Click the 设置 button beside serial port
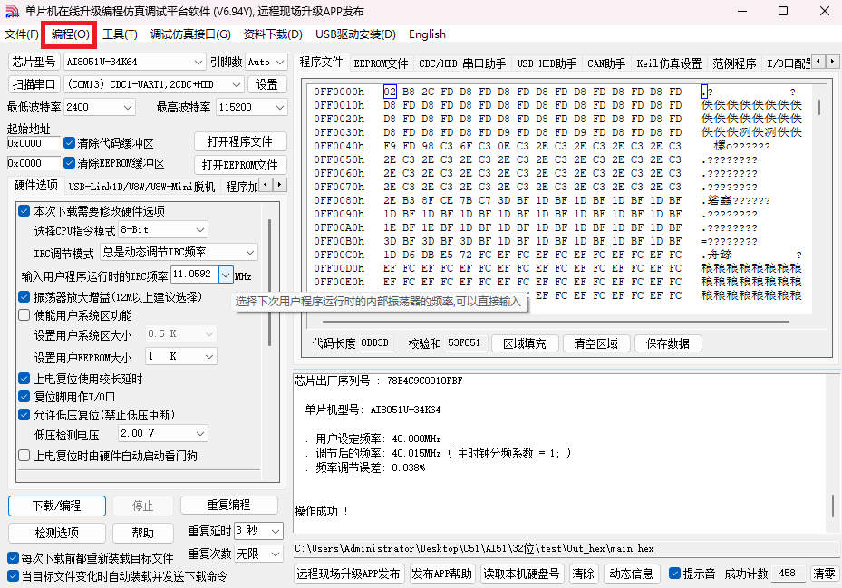Image resolution: width=842 pixels, height=588 pixels. coord(266,84)
